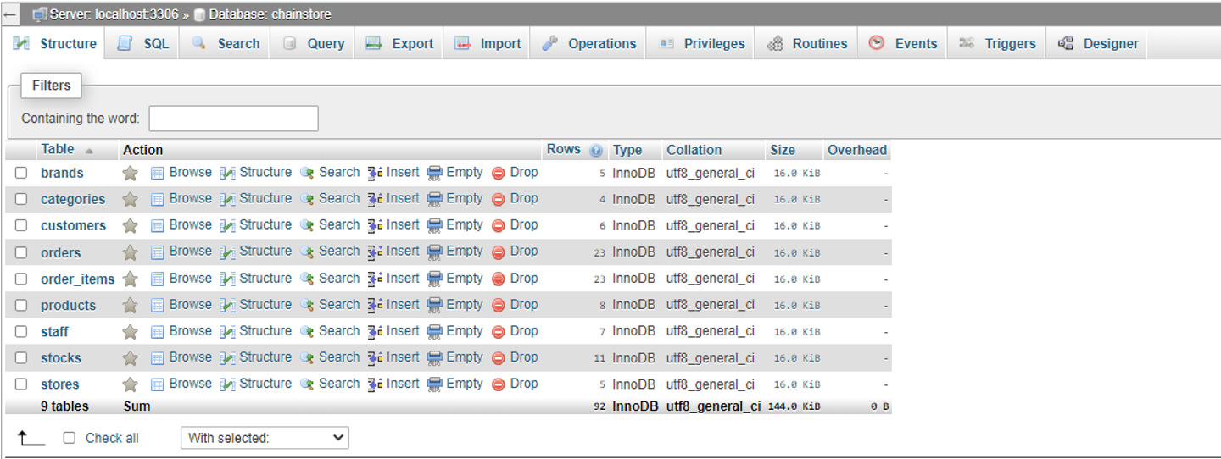
Task: Click the favorite star icon for brands table
Action: pyautogui.click(x=130, y=174)
